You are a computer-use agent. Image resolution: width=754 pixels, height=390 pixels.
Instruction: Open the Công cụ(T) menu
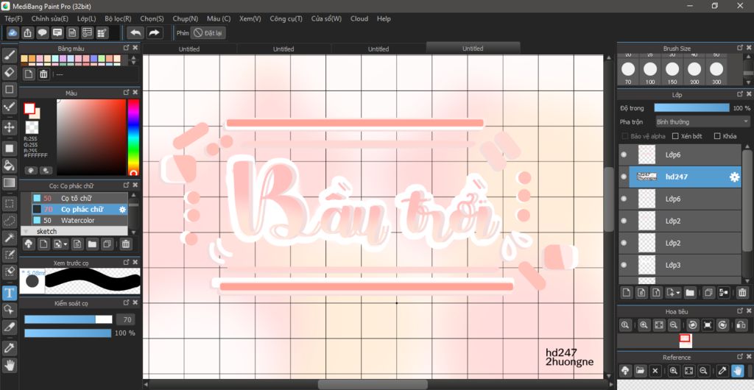pyautogui.click(x=286, y=18)
